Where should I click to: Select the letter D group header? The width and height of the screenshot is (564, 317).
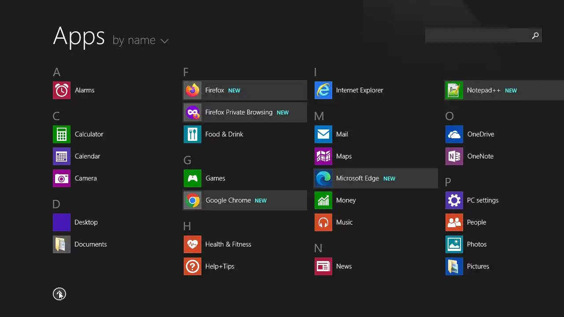point(56,204)
